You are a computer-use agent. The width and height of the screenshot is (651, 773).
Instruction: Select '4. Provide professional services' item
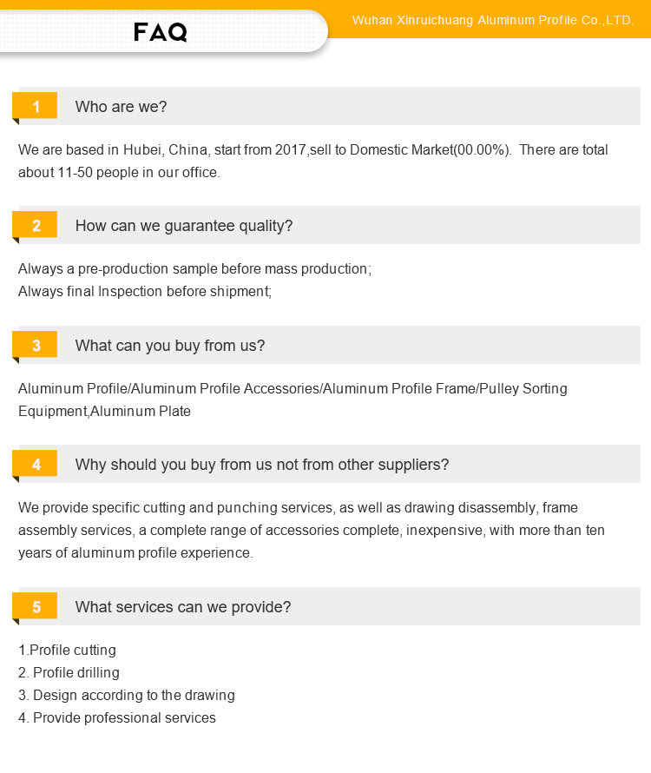(117, 717)
